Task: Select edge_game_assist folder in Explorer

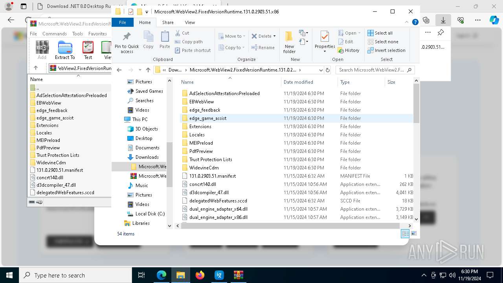Action: coord(297,118)
